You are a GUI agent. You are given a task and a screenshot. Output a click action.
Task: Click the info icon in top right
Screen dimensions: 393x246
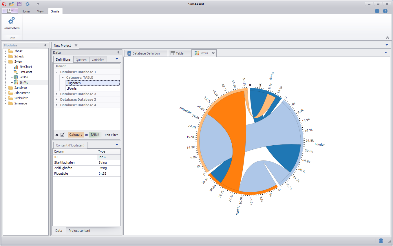point(377,11)
